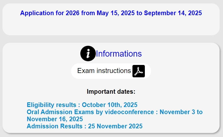Select the Application for 2026 banner text
223x137 pixels.
pyautogui.click(x=111, y=13)
